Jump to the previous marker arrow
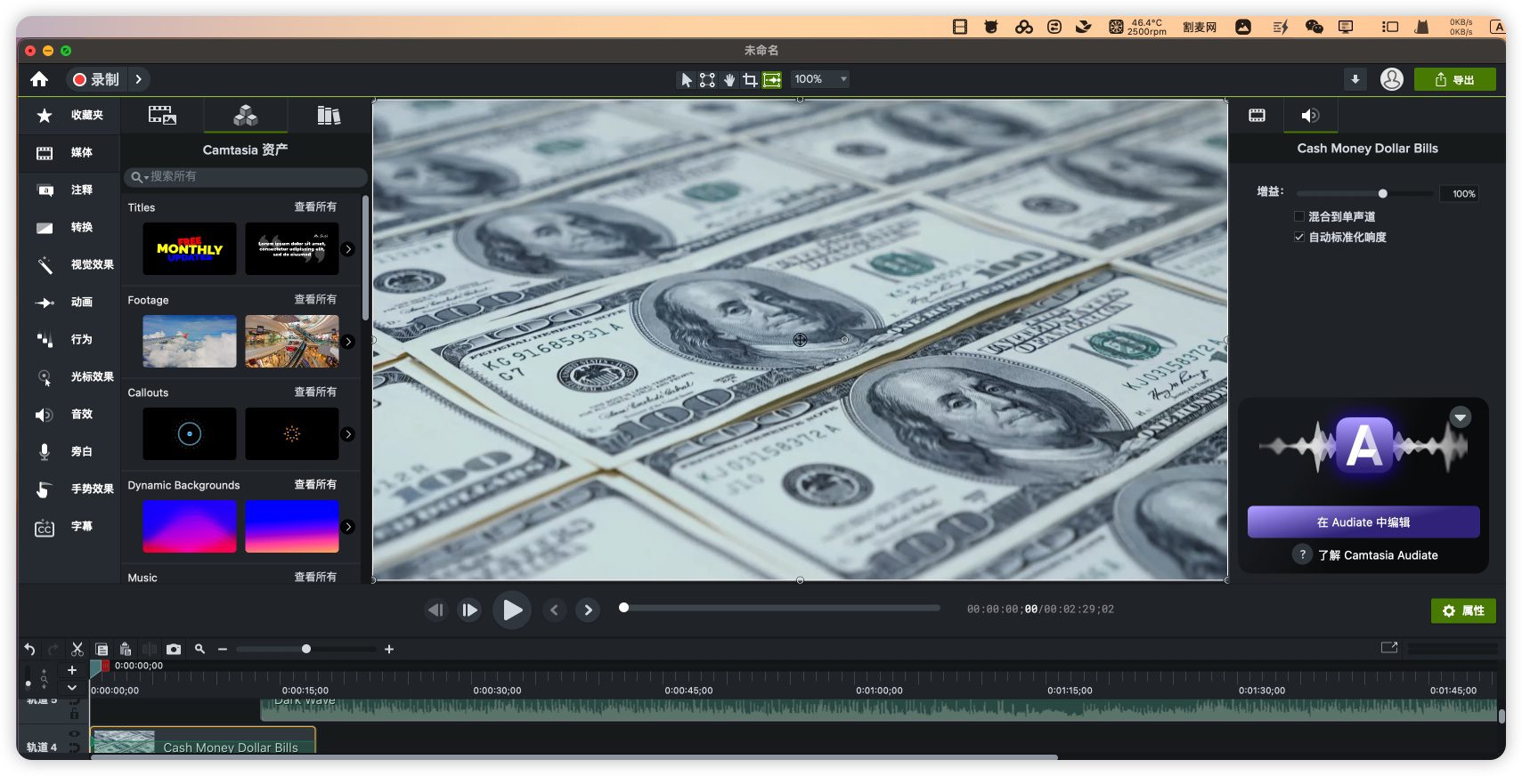The height and width of the screenshot is (776, 1522). 554,610
